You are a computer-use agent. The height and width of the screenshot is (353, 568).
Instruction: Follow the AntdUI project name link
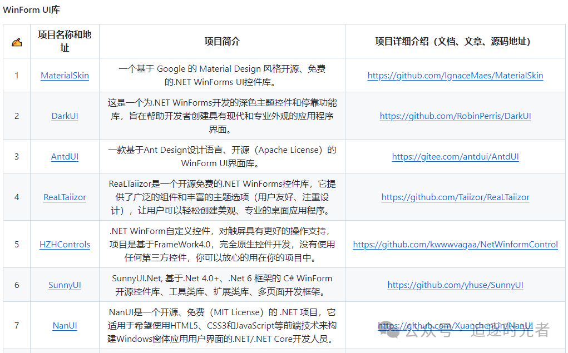click(65, 156)
